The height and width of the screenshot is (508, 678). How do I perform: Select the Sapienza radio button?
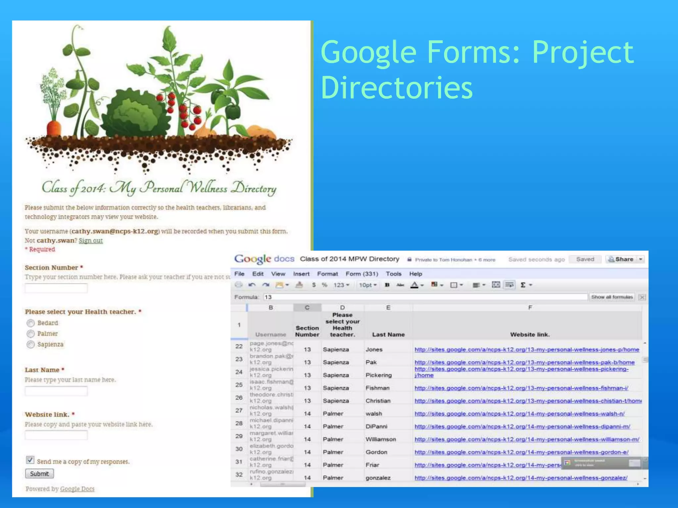30,344
